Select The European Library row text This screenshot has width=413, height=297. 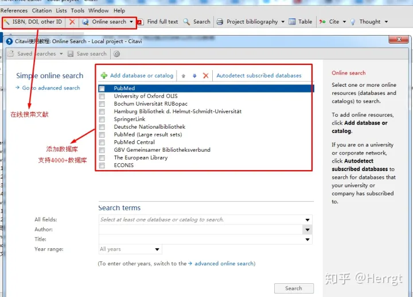(x=141, y=158)
